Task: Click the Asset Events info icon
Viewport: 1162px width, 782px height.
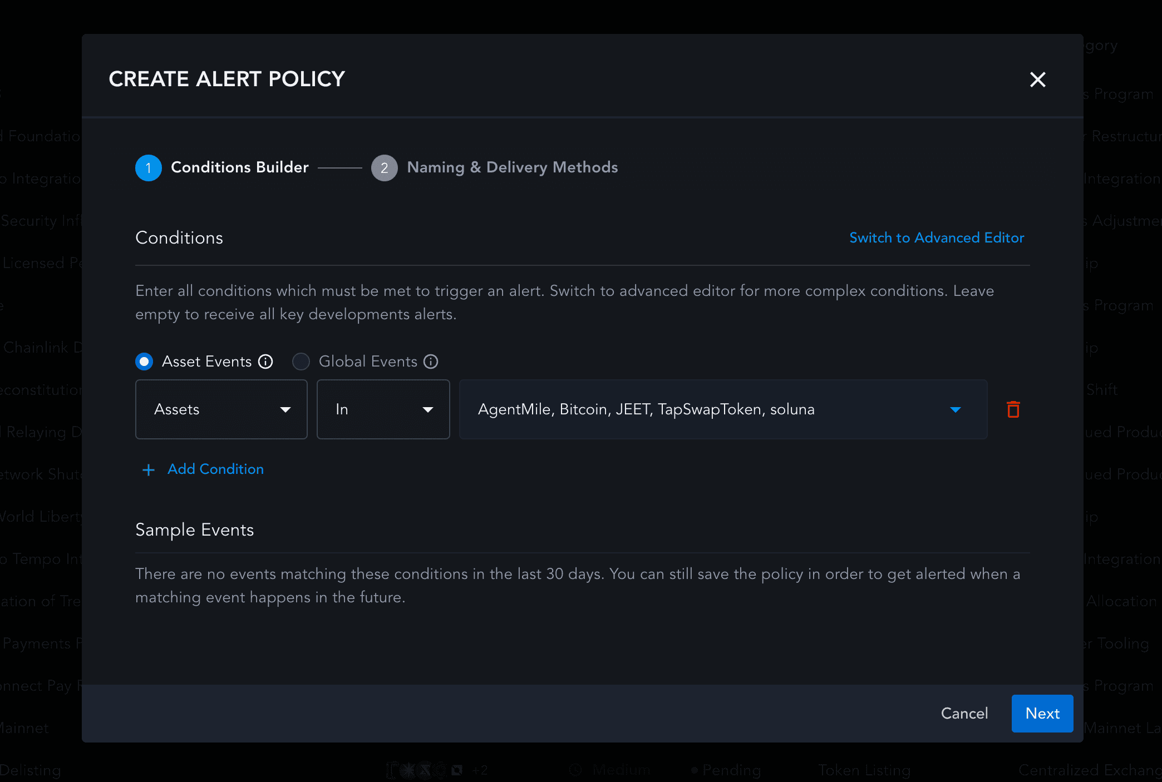Action: [266, 362]
